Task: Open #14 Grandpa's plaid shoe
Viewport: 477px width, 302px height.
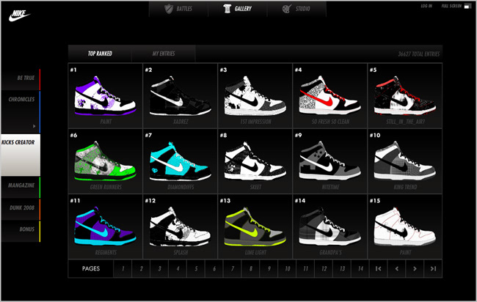Action: point(329,226)
